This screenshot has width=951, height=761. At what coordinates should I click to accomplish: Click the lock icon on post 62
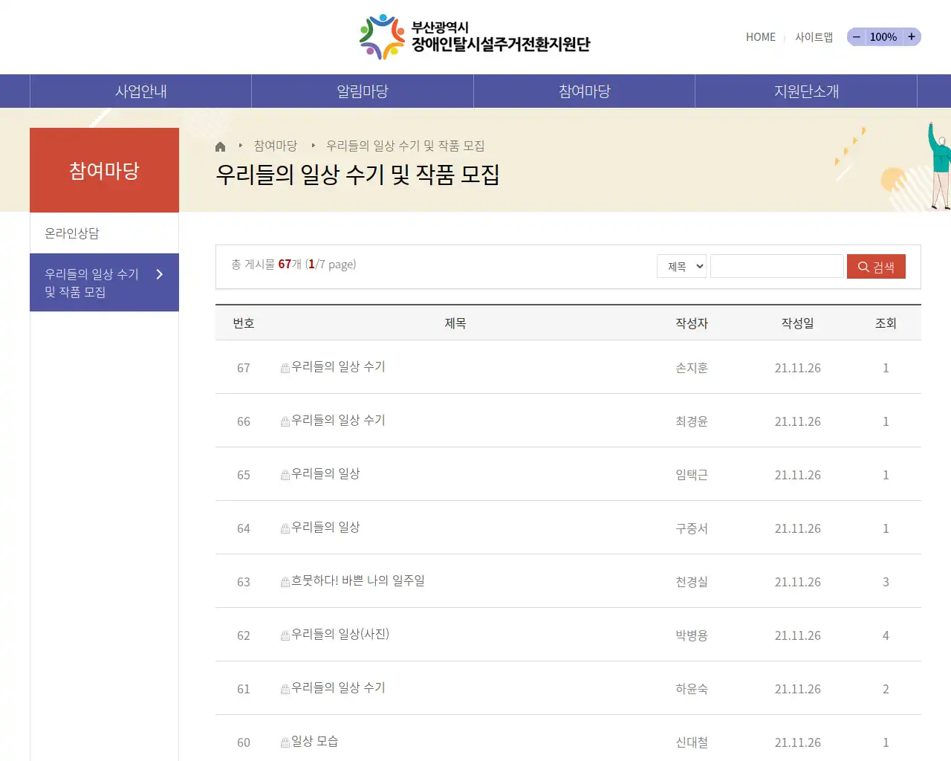coord(285,635)
